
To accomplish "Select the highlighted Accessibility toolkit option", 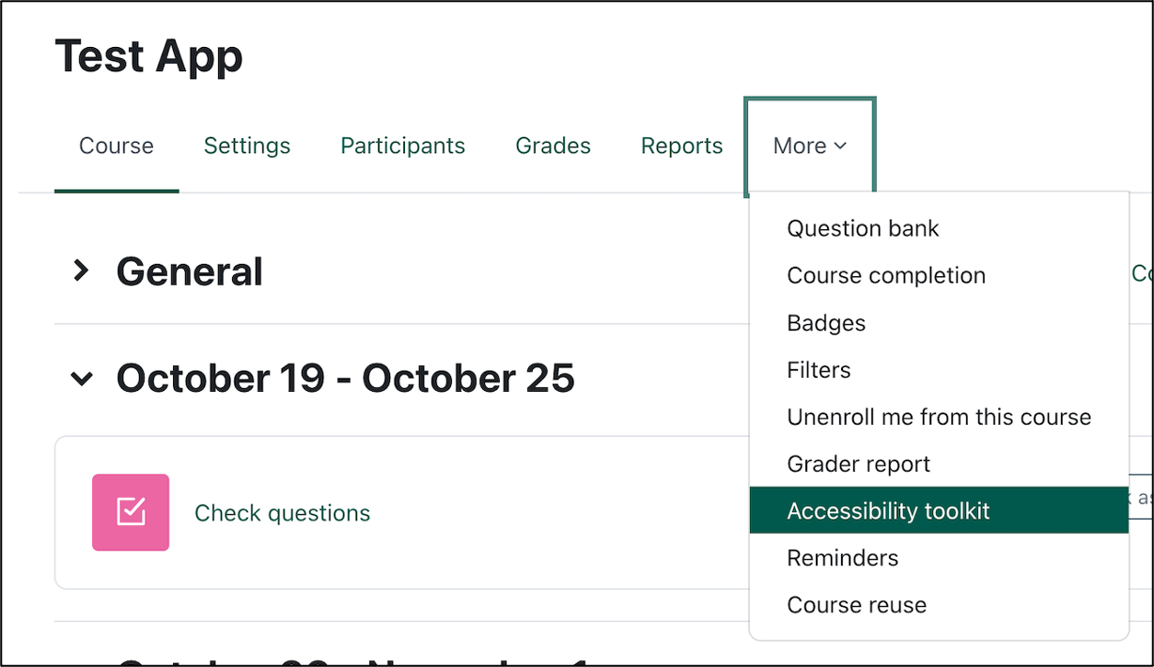I will coord(887,510).
